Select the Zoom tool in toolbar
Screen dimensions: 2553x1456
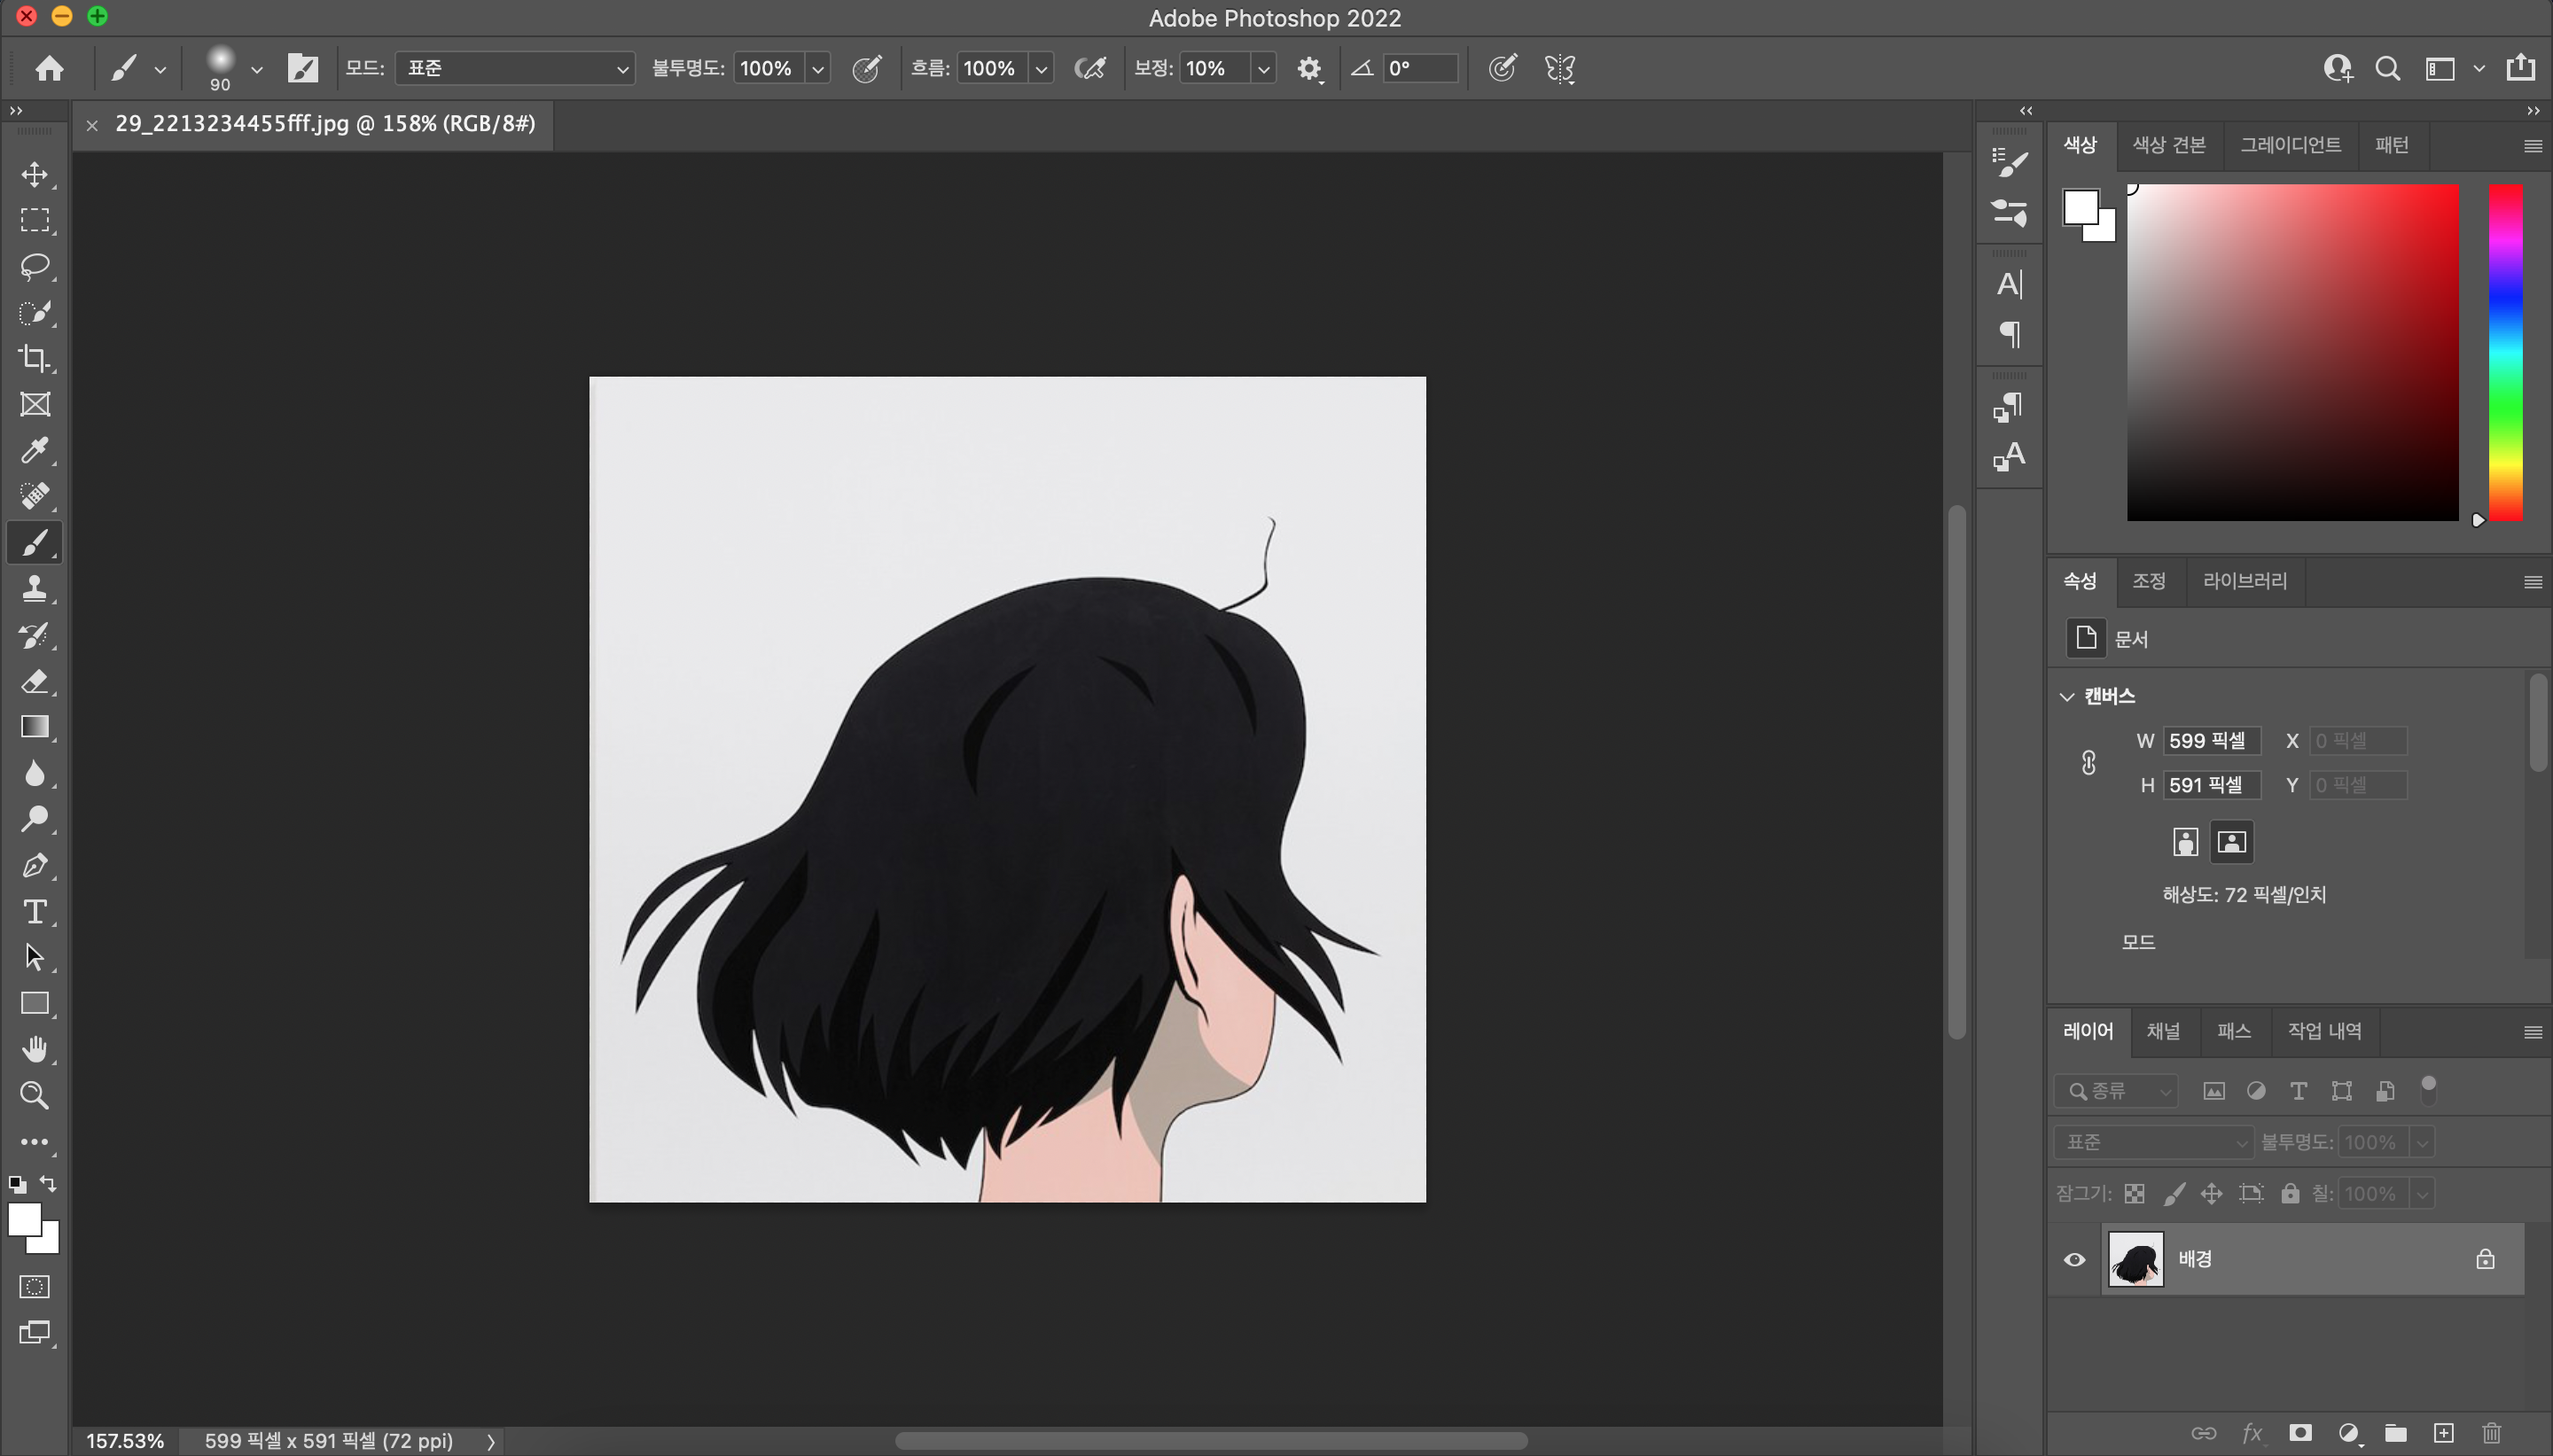point(35,1095)
